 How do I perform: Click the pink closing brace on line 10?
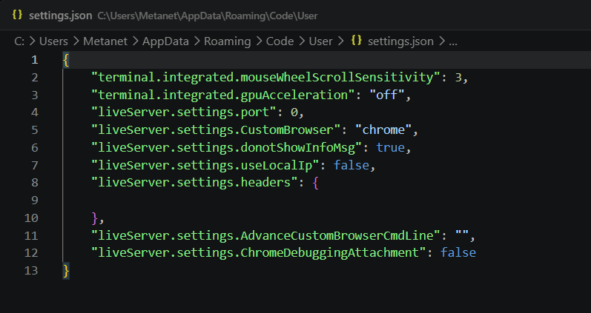95,218
